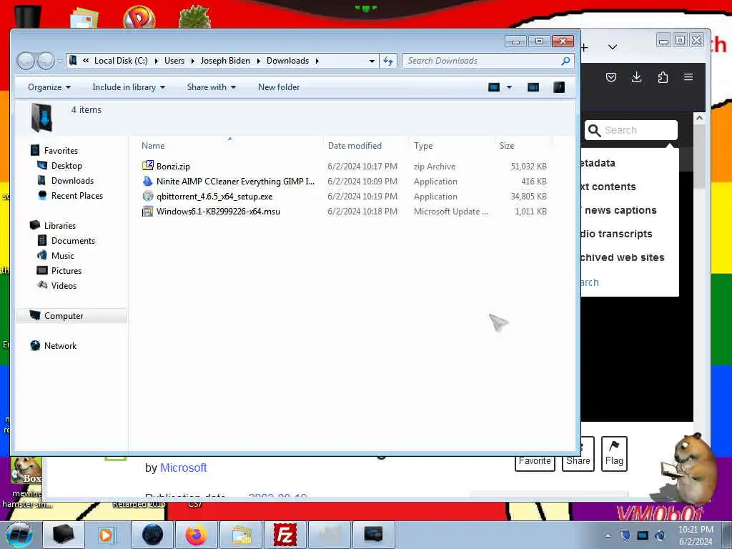Open Firefox list all tabs chevron
732x549 pixels.
(x=613, y=46)
